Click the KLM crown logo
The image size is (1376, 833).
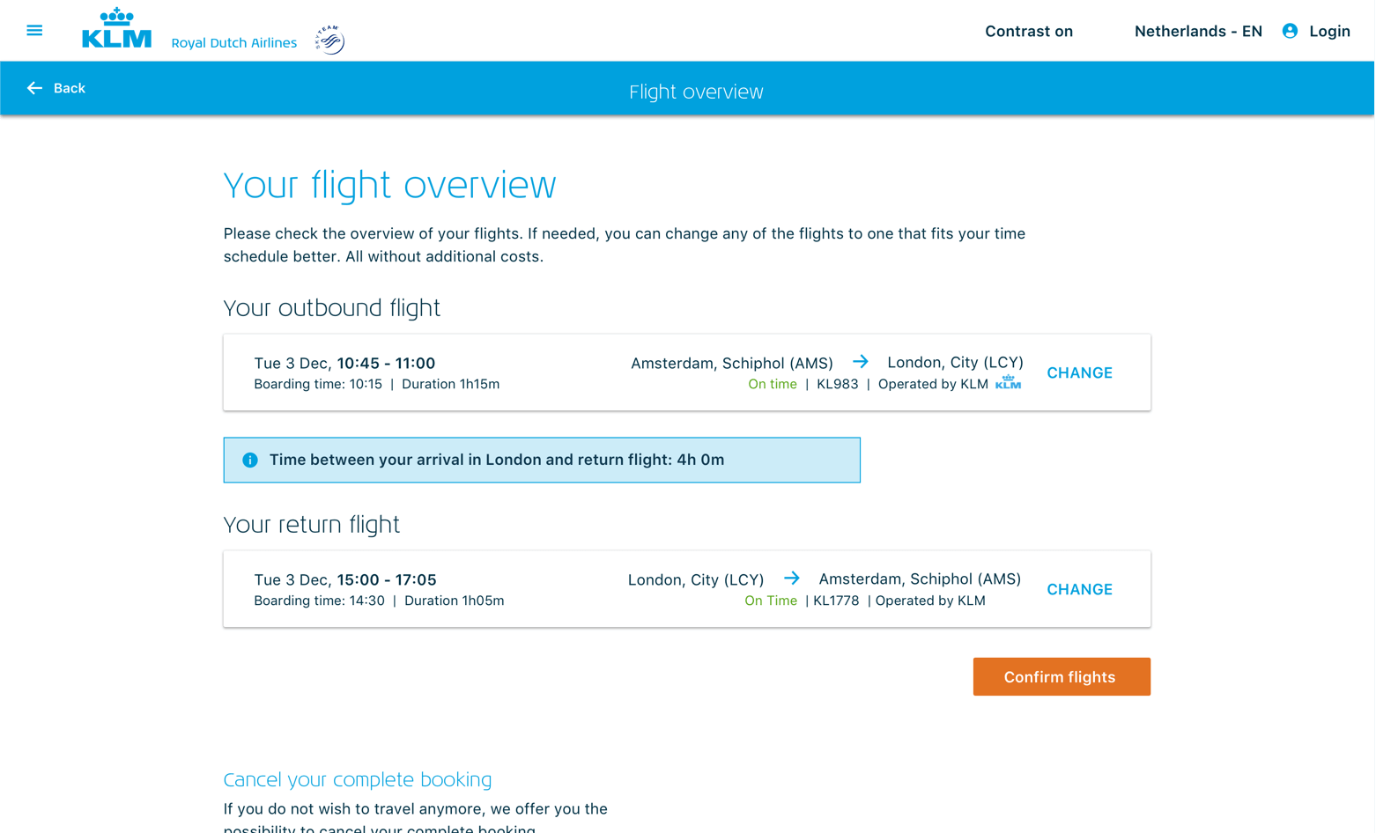116,29
